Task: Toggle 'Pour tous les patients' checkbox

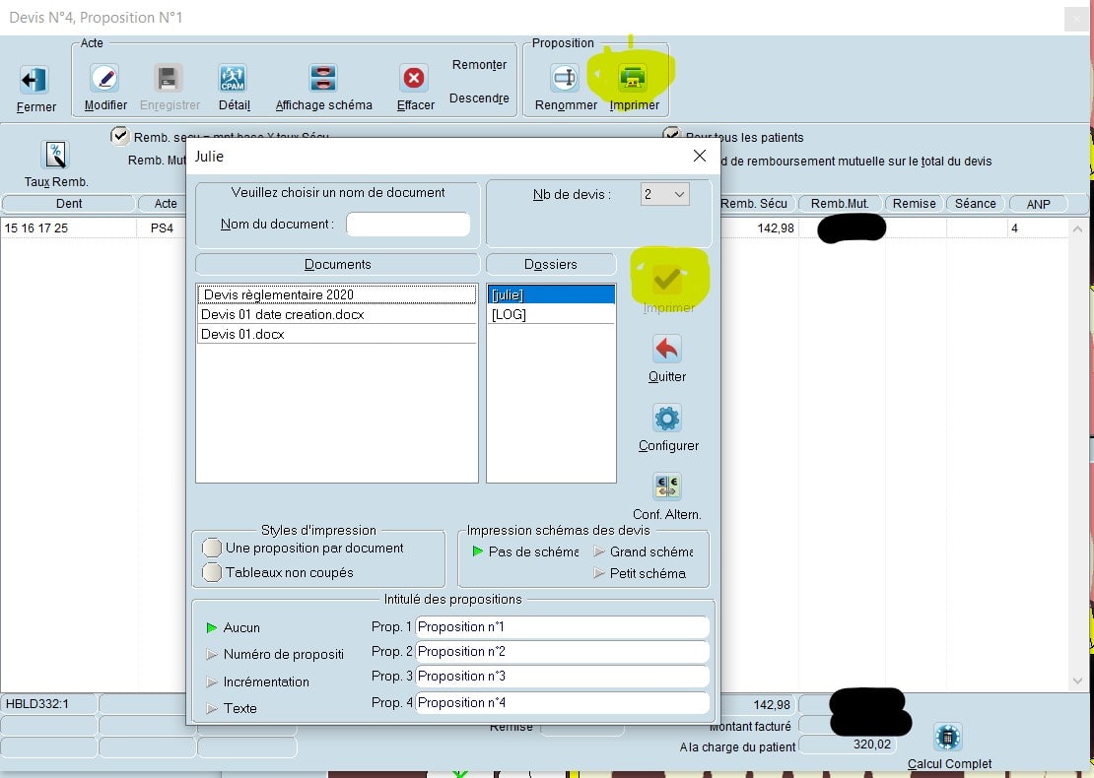Action: [672, 136]
